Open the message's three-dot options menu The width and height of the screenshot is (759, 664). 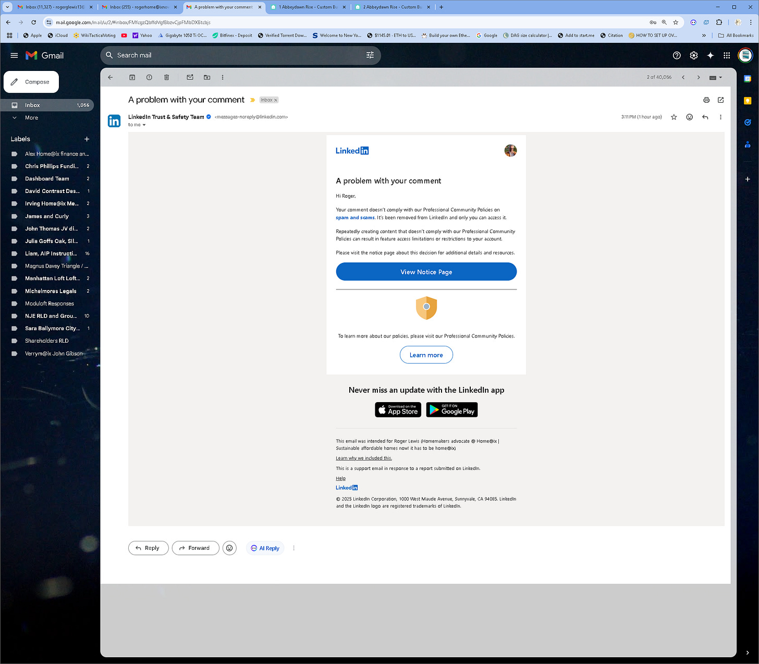pyautogui.click(x=720, y=117)
